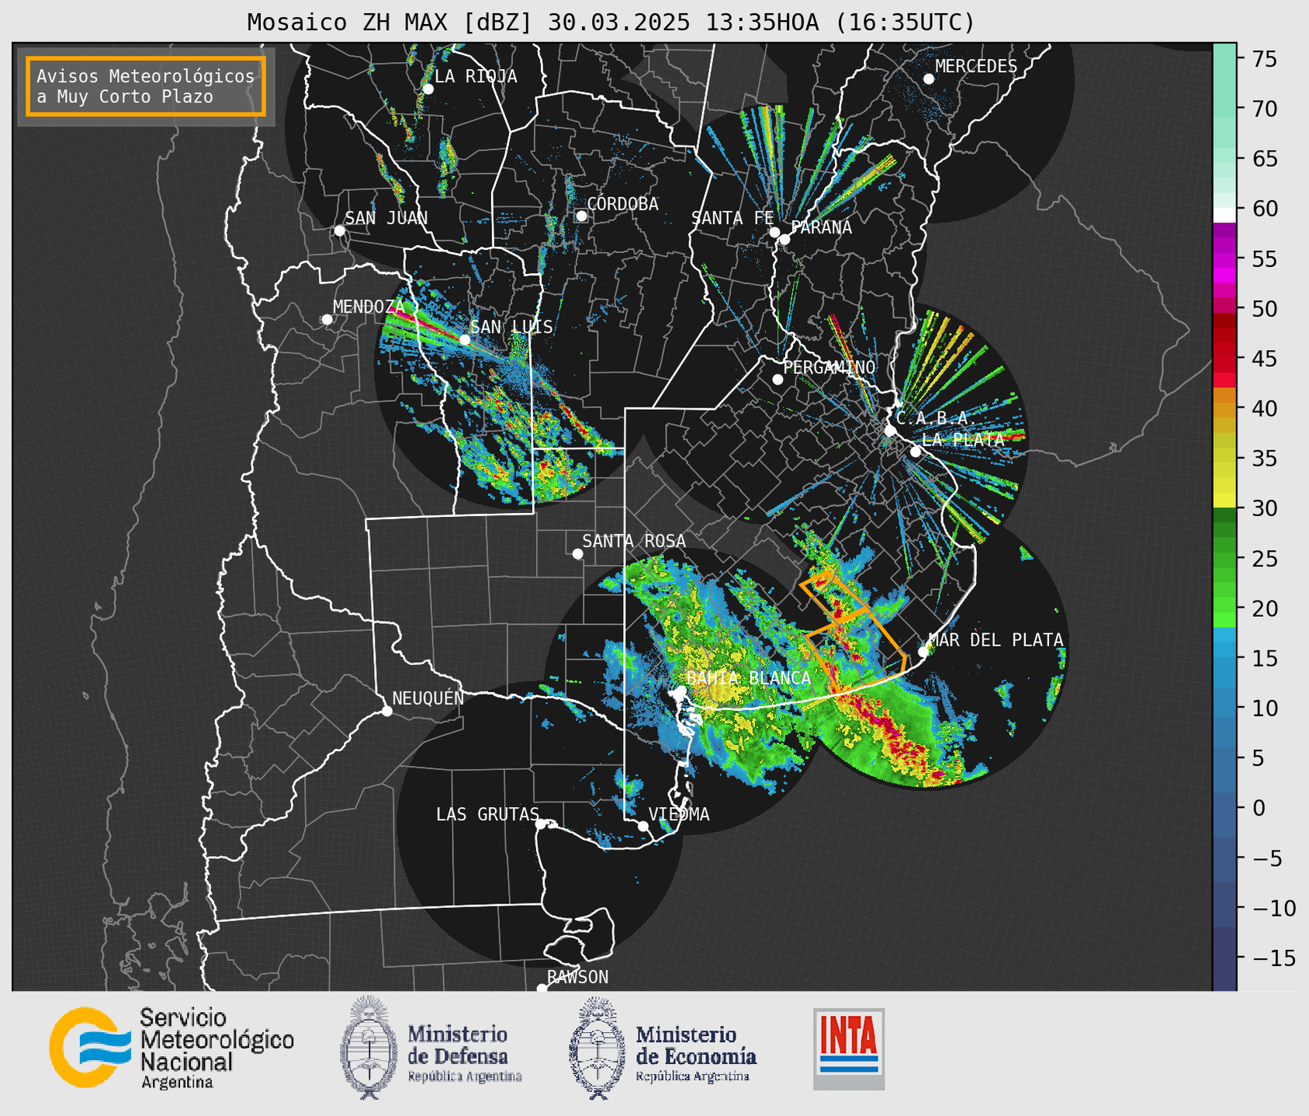Click the MAR DEL PLATA label text

(x=996, y=640)
